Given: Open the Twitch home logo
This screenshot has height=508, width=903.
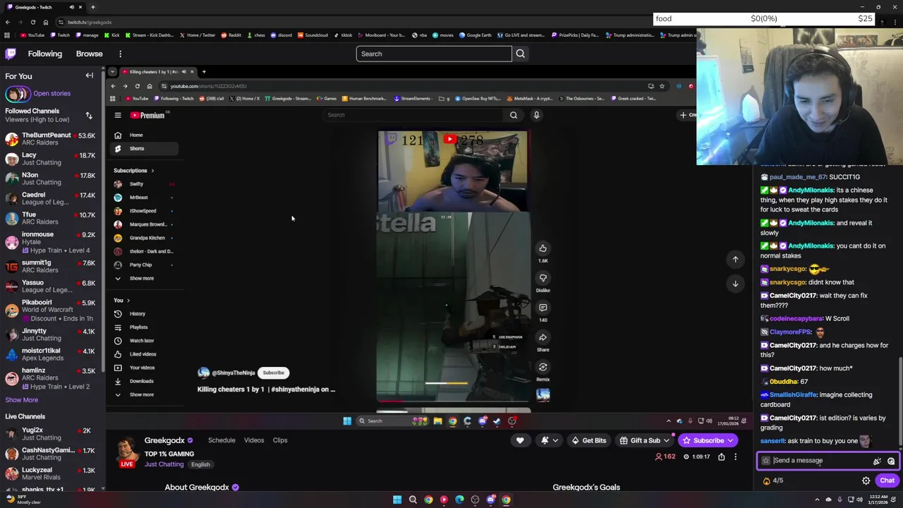Looking at the screenshot, I should (x=11, y=54).
